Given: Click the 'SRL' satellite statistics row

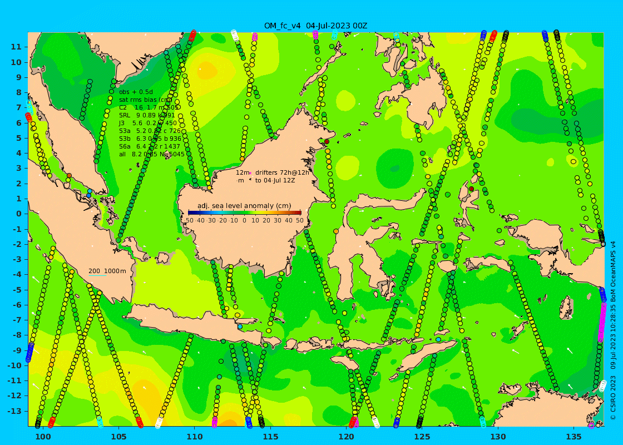Looking at the screenshot, I should click(147, 115).
